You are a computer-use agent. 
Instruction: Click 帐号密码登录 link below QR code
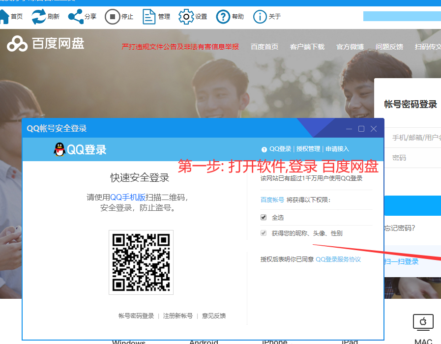point(136,316)
